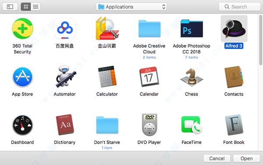This screenshot has height=165, width=263.
Task: Open the Adobe Creative Cloud folder
Action: pos(149,28)
